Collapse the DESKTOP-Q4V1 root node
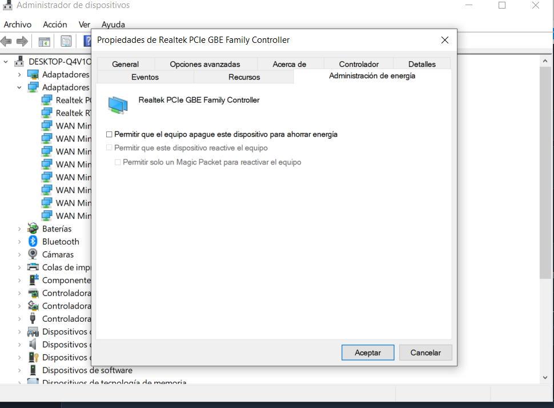 (x=6, y=62)
